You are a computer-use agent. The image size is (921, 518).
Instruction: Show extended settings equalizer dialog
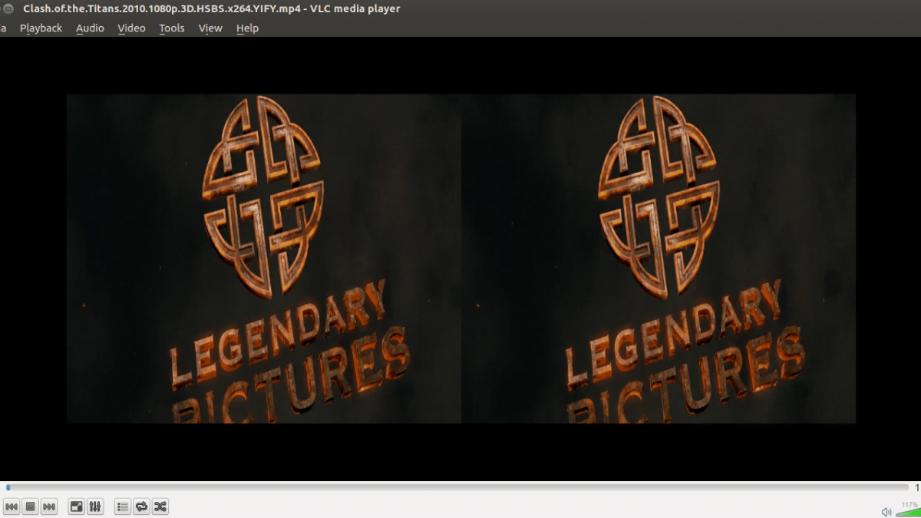[95, 506]
